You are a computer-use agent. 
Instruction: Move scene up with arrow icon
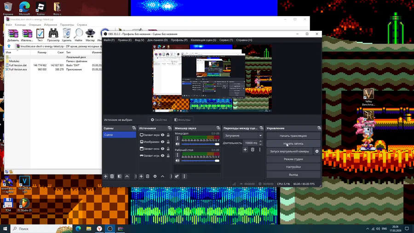click(x=127, y=176)
